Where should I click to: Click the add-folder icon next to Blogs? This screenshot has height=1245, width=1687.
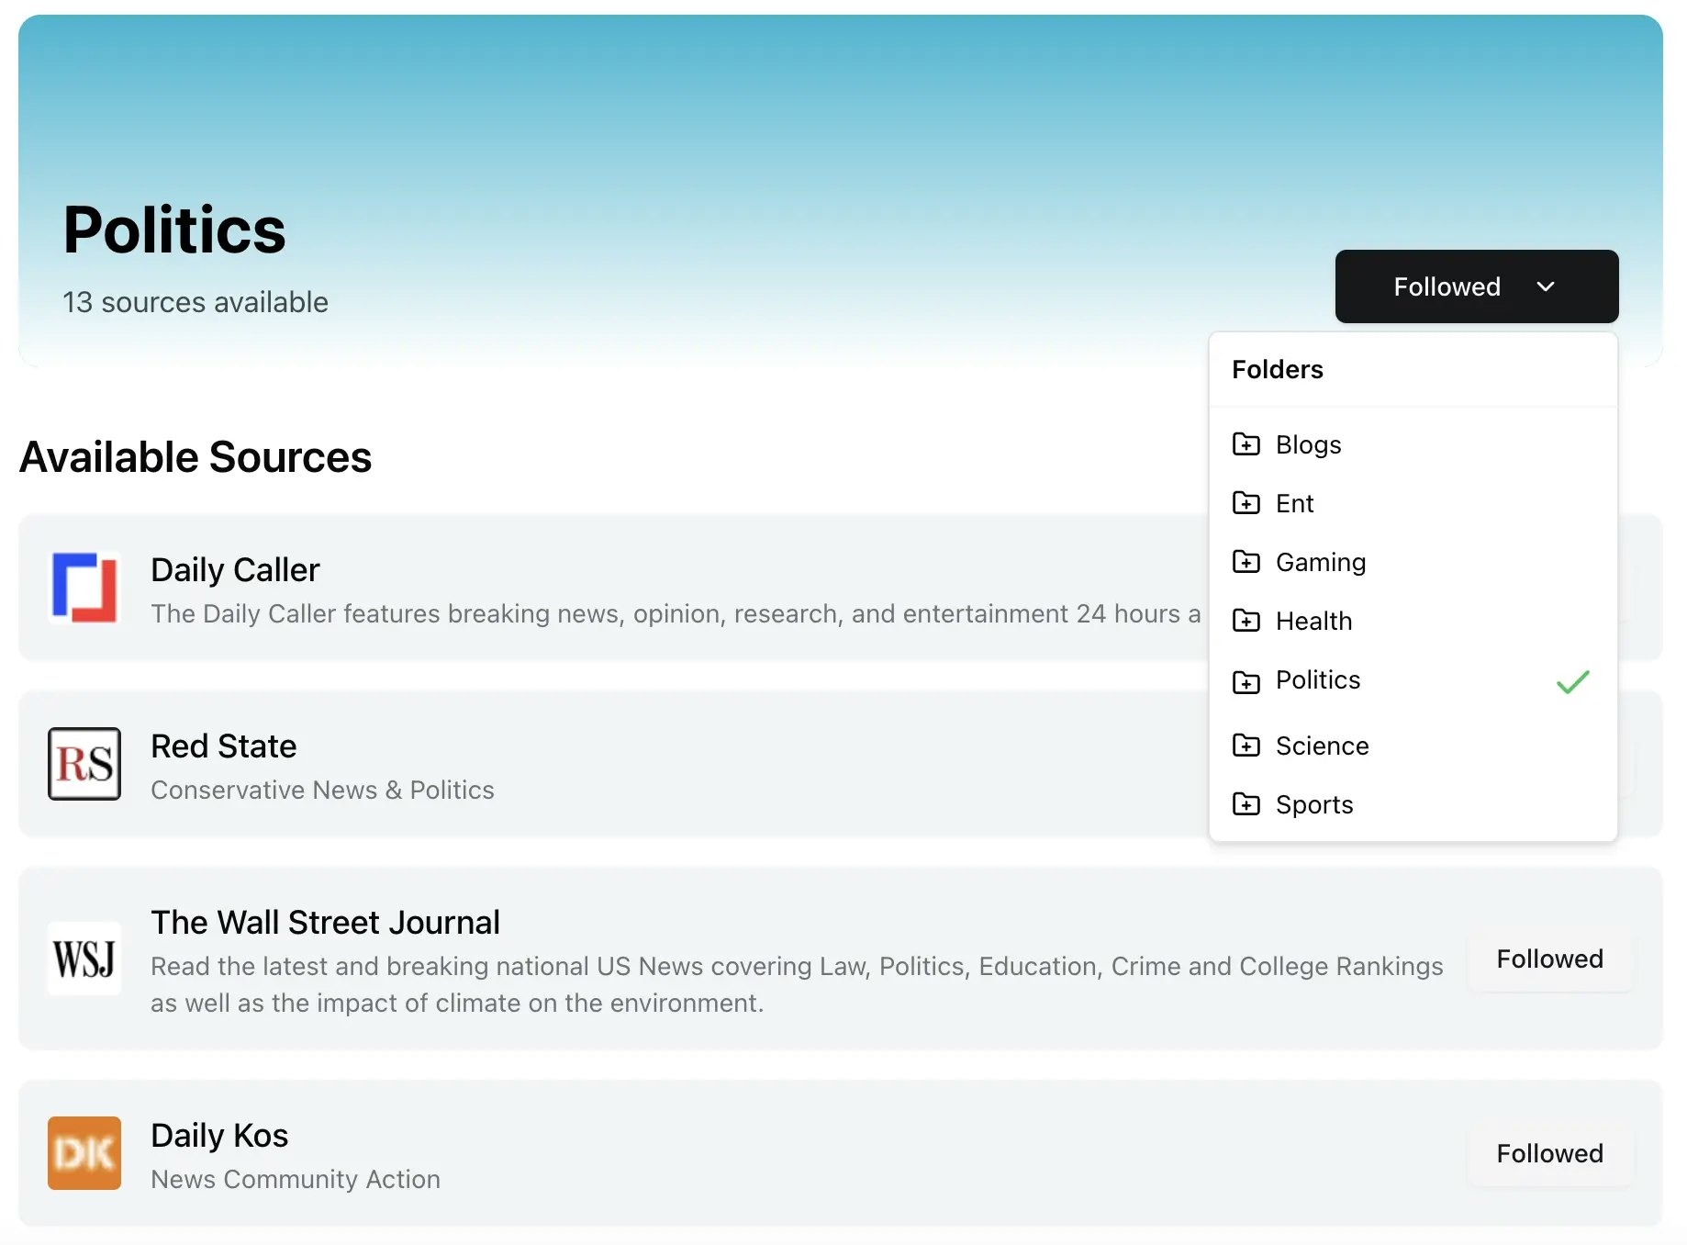pyautogui.click(x=1246, y=444)
